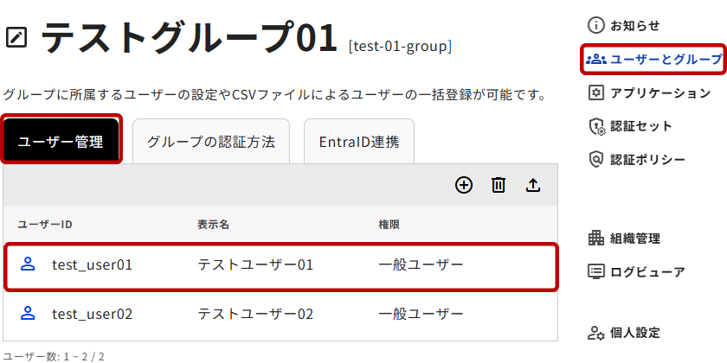727x363 pixels.
Task: Click the upload CSV icon
Action: tap(533, 185)
